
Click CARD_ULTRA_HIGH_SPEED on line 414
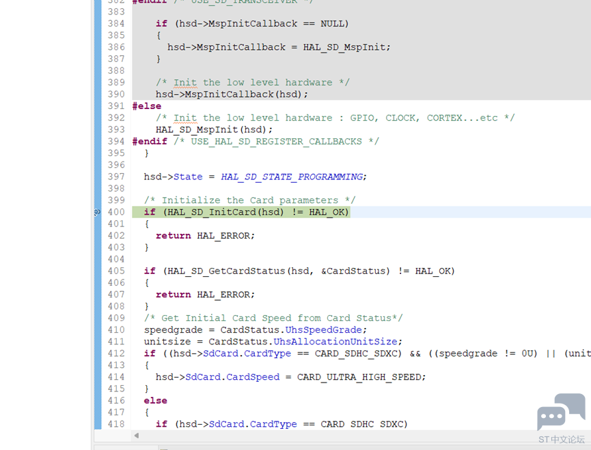pyautogui.click(x=359, y=377)
